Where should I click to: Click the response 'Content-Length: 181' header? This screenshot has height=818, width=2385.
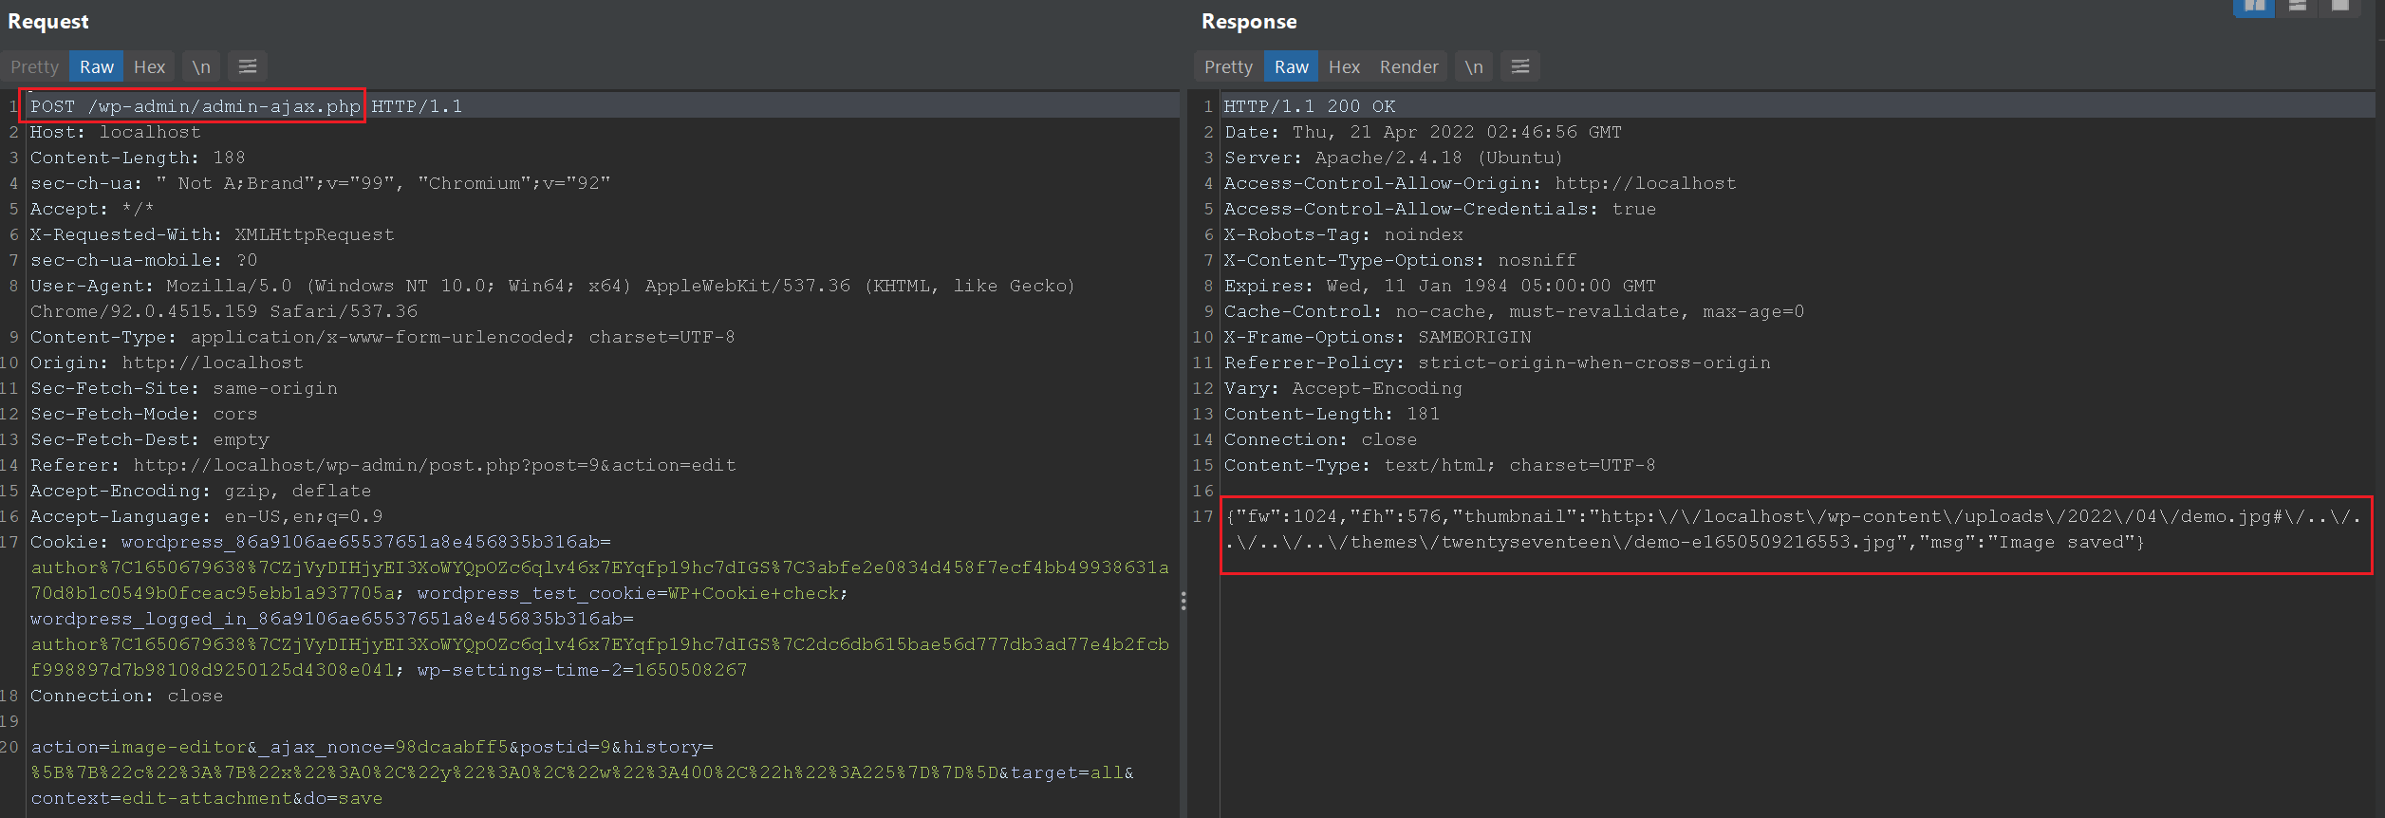[x=1332, y=414]
